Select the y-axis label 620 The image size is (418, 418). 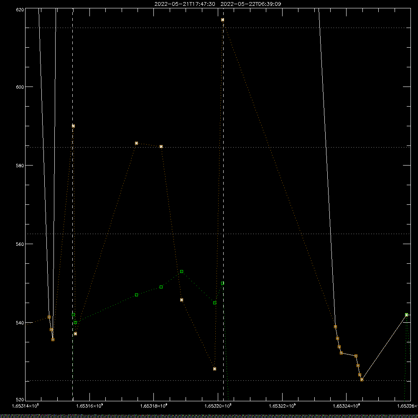(x=20, y=10)
